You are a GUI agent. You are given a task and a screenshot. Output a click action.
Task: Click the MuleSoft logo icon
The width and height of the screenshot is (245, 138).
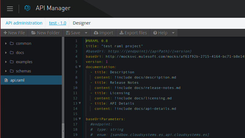coord(27,8)
